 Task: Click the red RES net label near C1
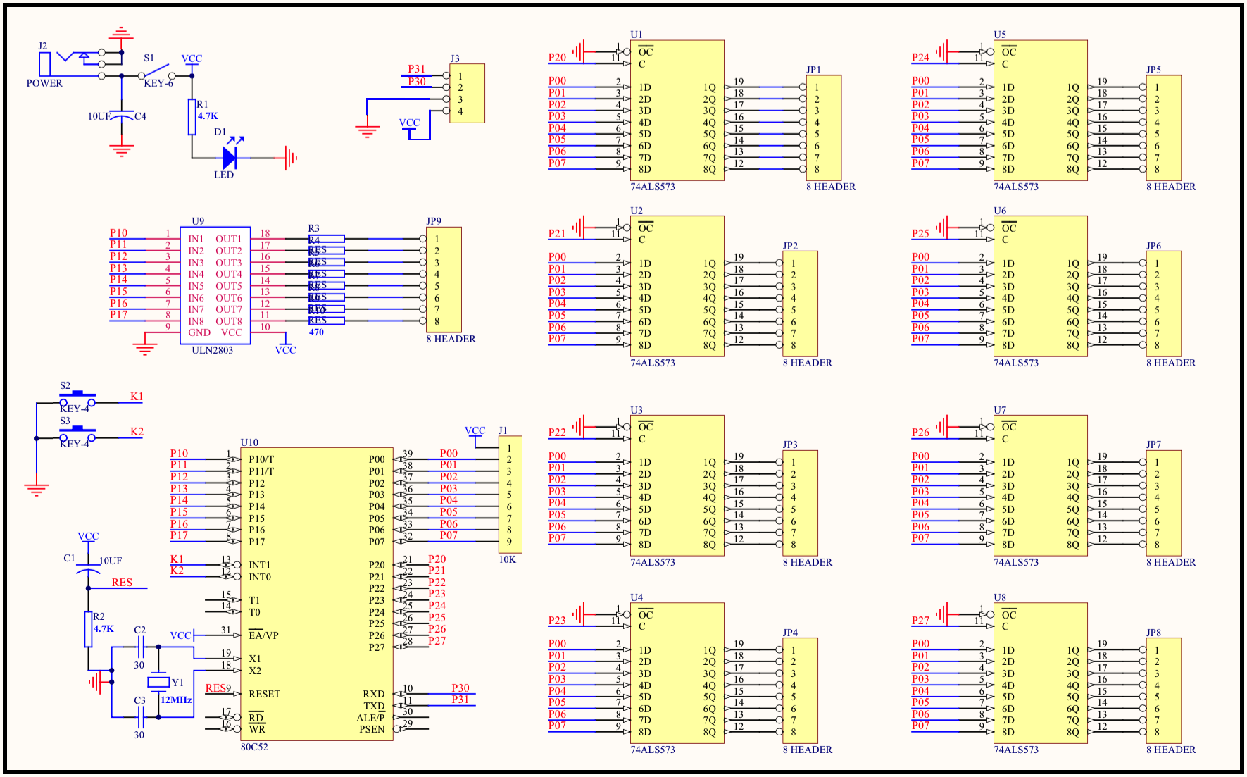(x=122, y=583)
